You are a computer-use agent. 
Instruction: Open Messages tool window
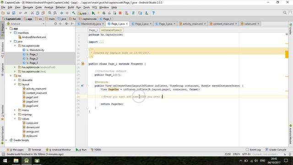point(15,150)
